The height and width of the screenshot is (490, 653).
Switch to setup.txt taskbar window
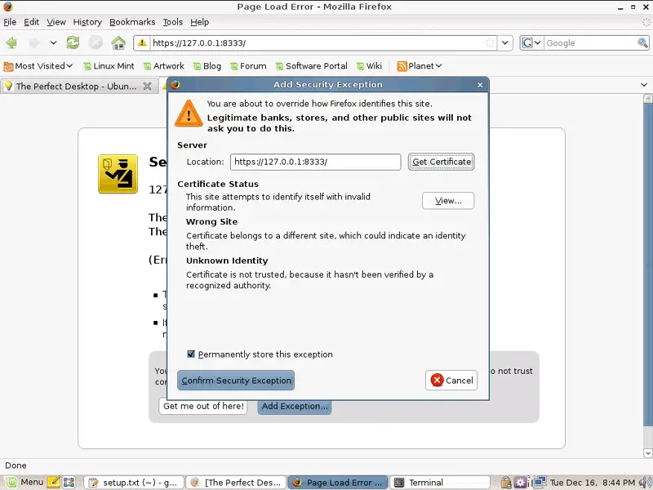coord(133,483)
